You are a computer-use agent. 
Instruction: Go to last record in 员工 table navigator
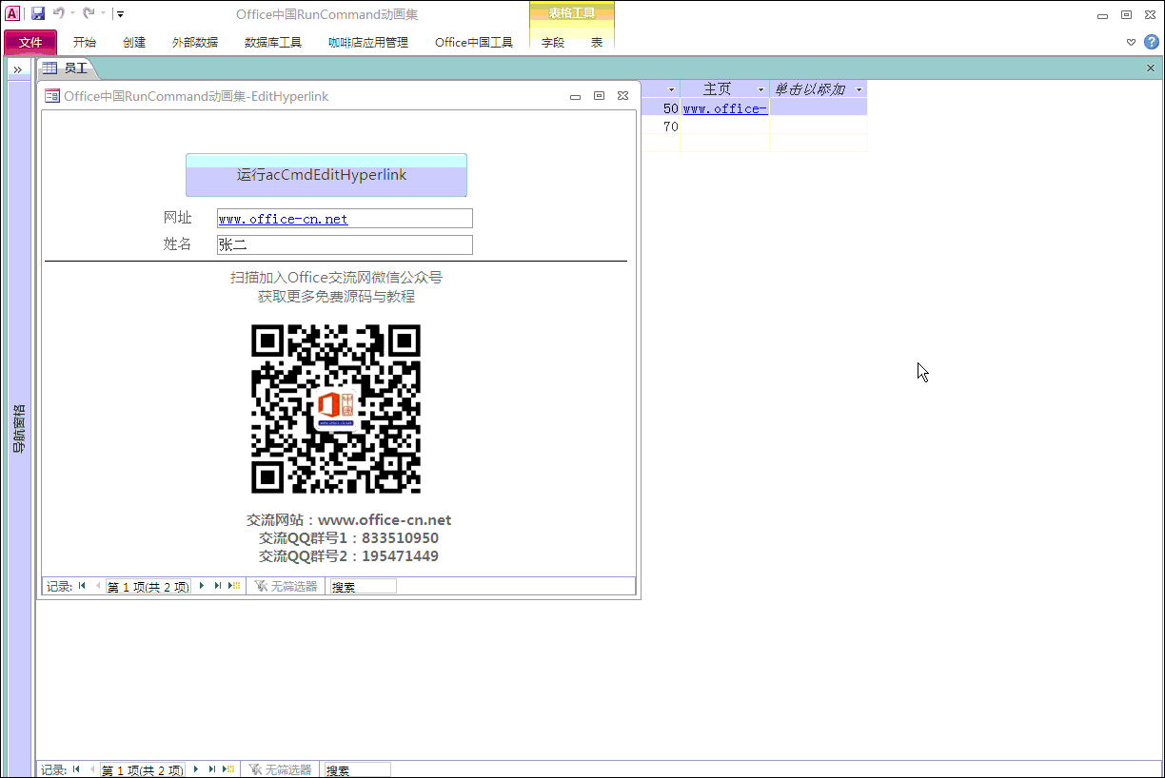coord(212,769)
